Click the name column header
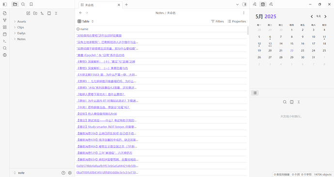The height and width of the screenshot is (177, 334). 82,29
